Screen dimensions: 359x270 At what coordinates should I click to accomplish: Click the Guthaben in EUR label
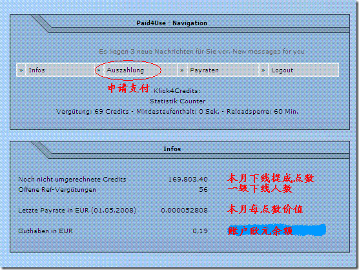point(45,231)
